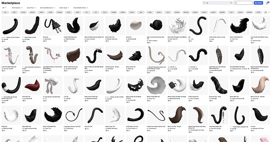Screen dimensions: 272x142
Task: Open the Fluffy Husky Tail thumbnail
Action: click(x=198, y=85)
